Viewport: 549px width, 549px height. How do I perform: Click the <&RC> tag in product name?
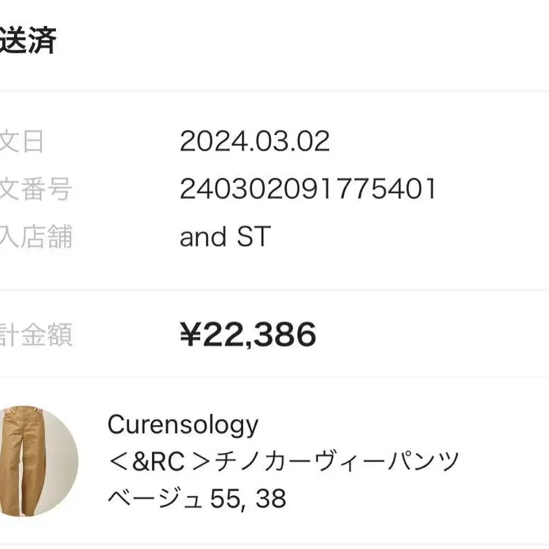pos(159,461)
